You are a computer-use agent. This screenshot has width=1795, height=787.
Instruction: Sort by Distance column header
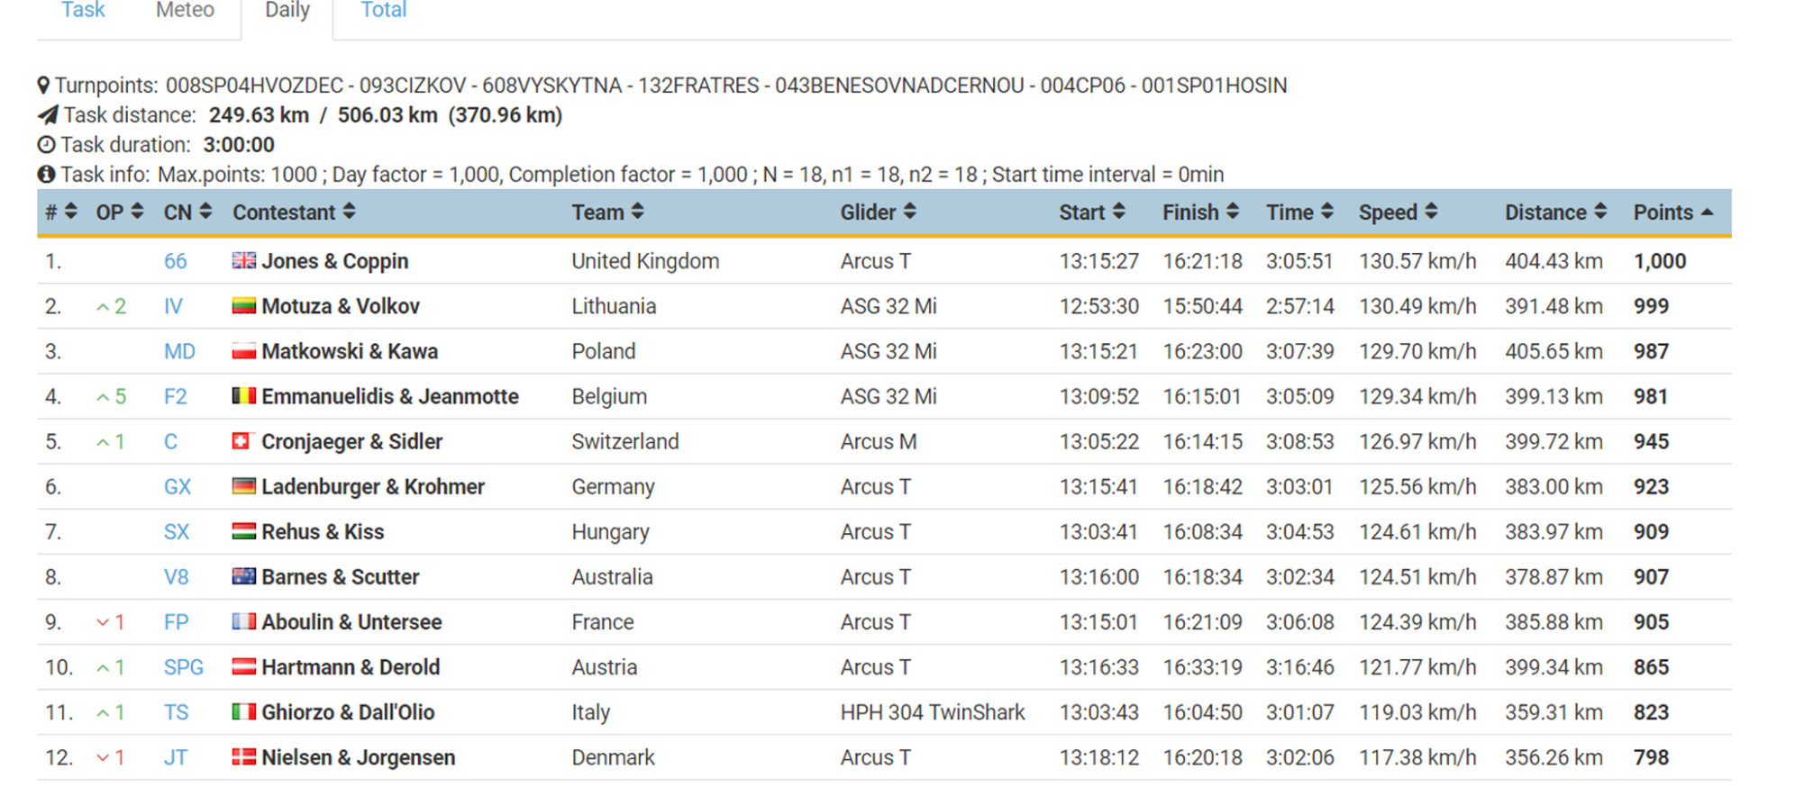coord(1555,213)
